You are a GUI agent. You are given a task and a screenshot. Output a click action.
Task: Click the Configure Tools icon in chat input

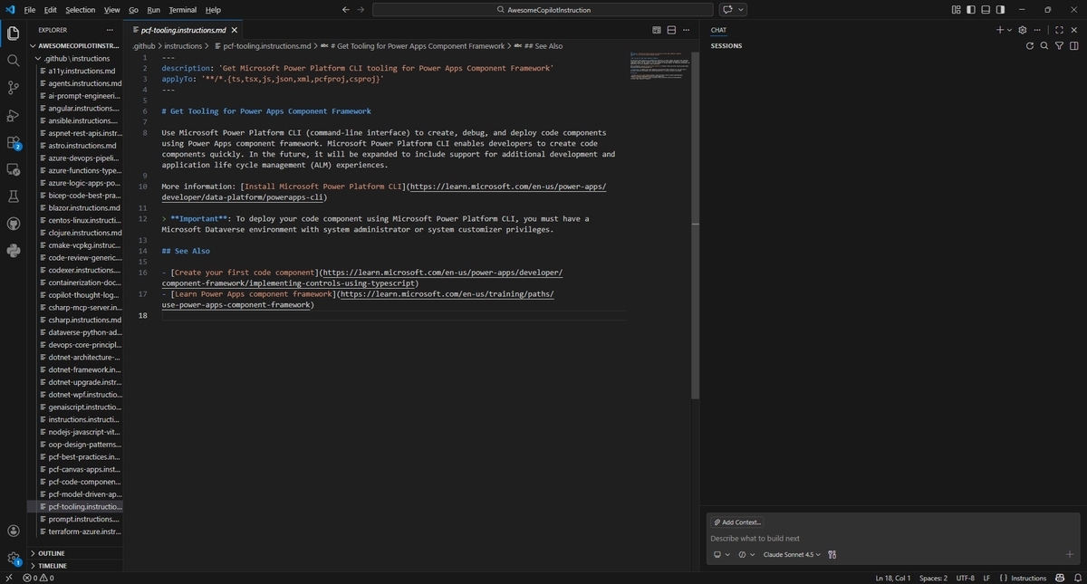pos(832,555)
